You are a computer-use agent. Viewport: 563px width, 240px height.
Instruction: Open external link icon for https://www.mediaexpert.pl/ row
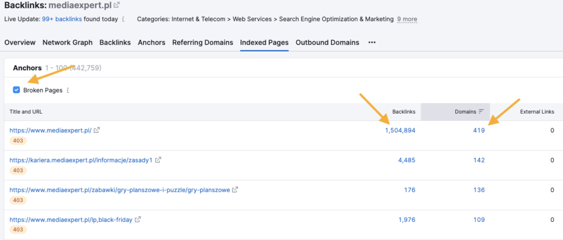click(x=97, y=130)
